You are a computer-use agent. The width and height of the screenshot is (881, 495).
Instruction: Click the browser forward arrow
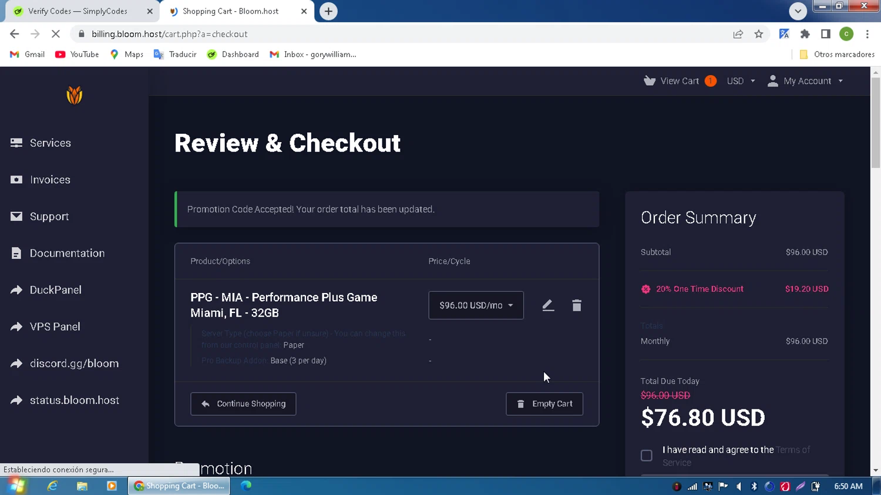35,34
